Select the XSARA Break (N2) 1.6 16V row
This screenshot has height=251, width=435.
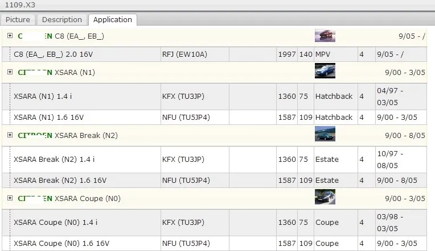pyautogui.click(x=214, y=181)
